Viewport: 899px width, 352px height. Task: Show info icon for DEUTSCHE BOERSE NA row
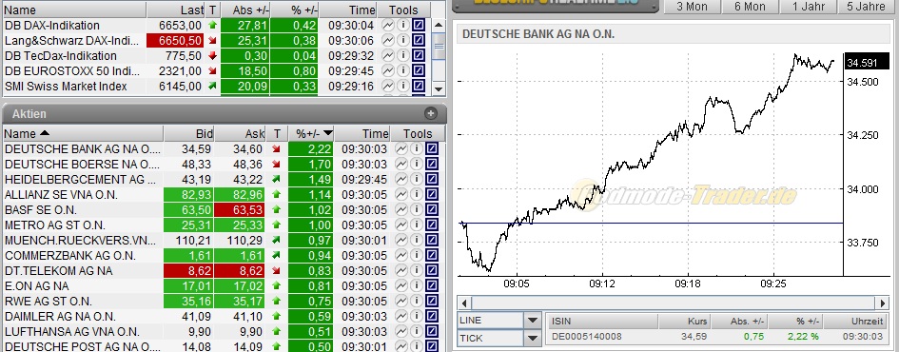tap(416, 164)
